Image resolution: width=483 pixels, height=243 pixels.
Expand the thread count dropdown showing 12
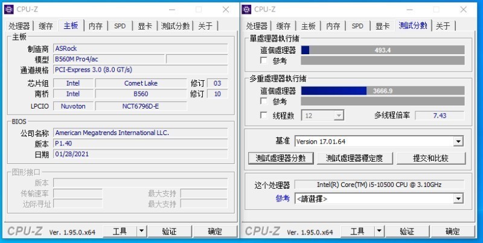tap(339, 116)
